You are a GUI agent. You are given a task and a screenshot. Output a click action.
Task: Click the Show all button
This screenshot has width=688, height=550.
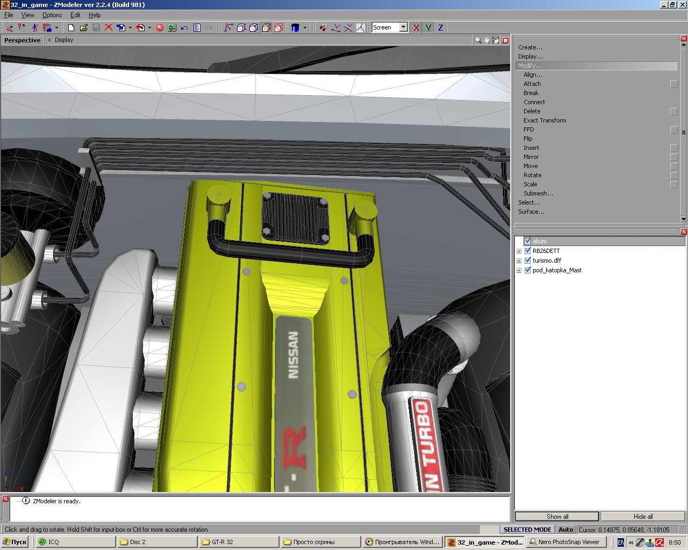click(x=557, y=516)
